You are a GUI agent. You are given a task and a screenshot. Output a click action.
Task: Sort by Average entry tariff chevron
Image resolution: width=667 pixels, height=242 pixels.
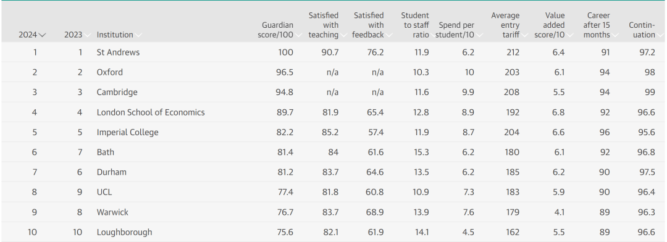tap(524, 35)
